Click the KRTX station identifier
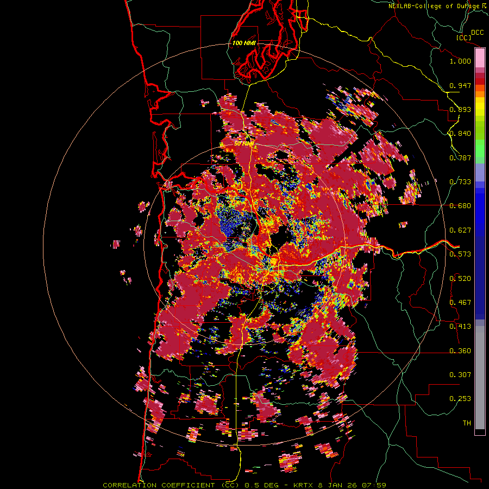The image size is (489, 489). click(304, 485)
